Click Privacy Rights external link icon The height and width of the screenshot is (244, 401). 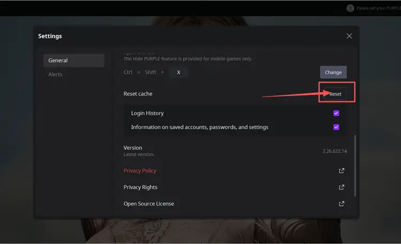point(342,187)
